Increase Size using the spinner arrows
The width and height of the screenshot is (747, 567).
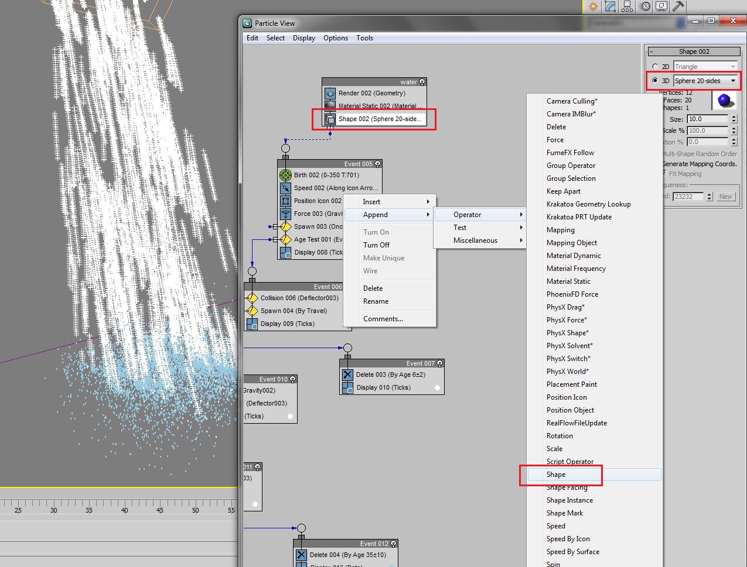[x=734, y=116]
